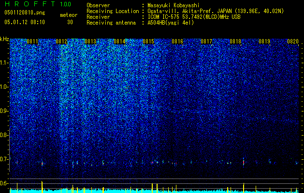Screen dimensions: 304x193
Task: Click the 0811 time marker
Action: tap(32, 41)
